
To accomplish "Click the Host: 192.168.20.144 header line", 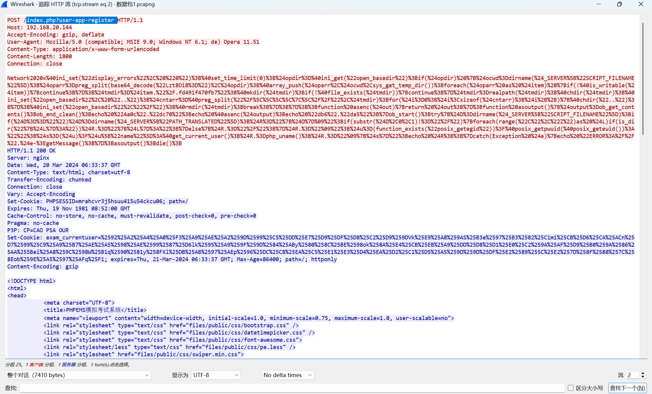I will [40, 27].
